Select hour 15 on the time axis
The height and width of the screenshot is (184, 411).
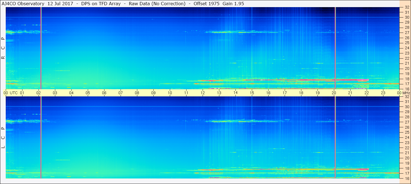point(252,93)
